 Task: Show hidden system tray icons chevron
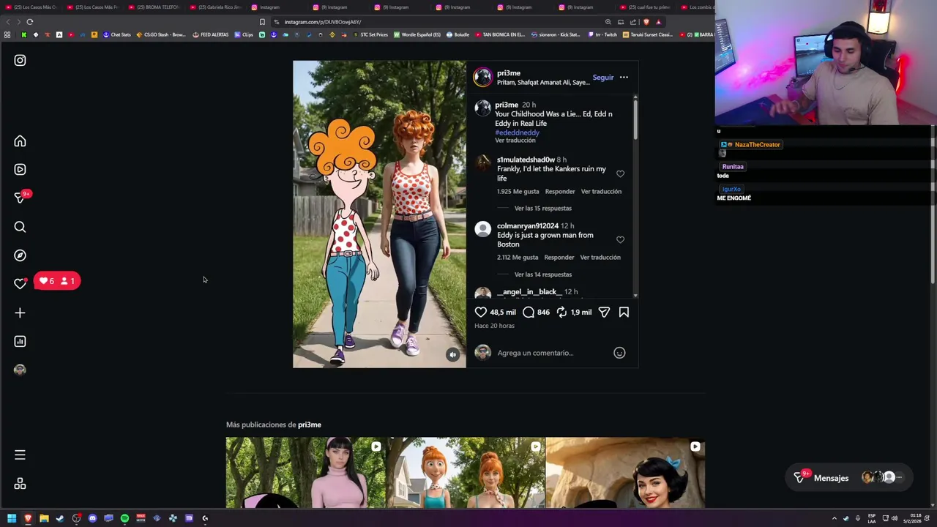pos(834,518)
